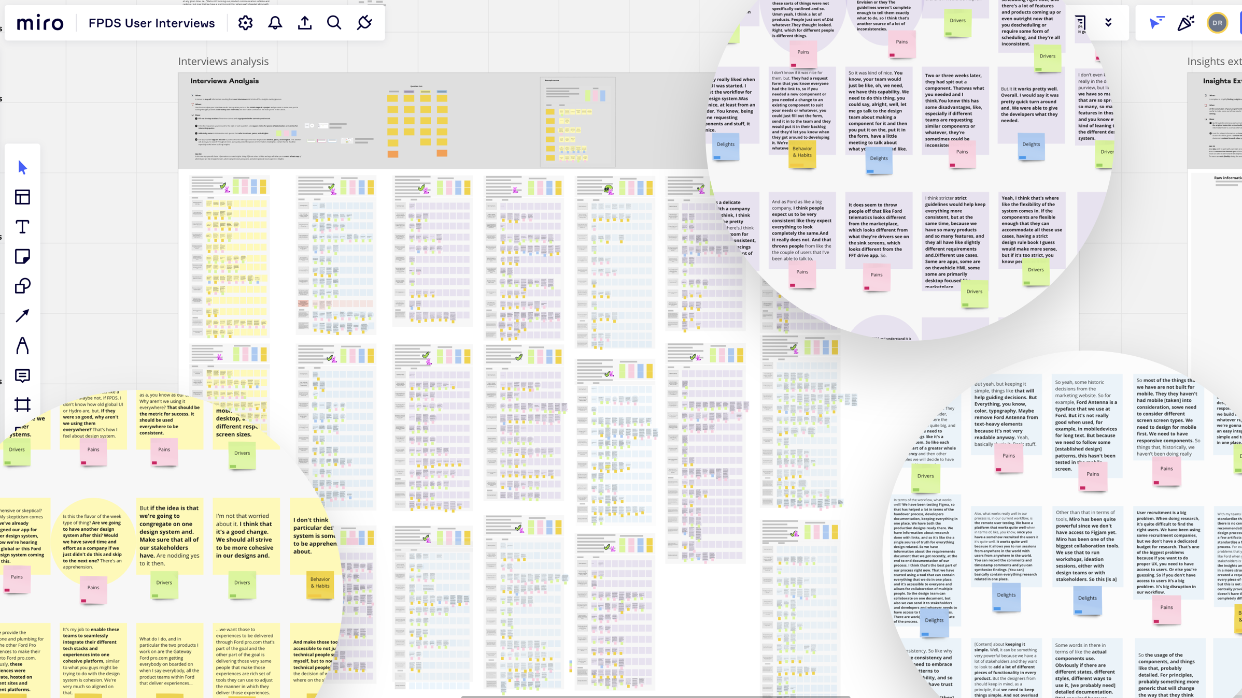This screenshot has height=698, width=1242.
Task: Select the Text tool
Action: coord(22,227)
